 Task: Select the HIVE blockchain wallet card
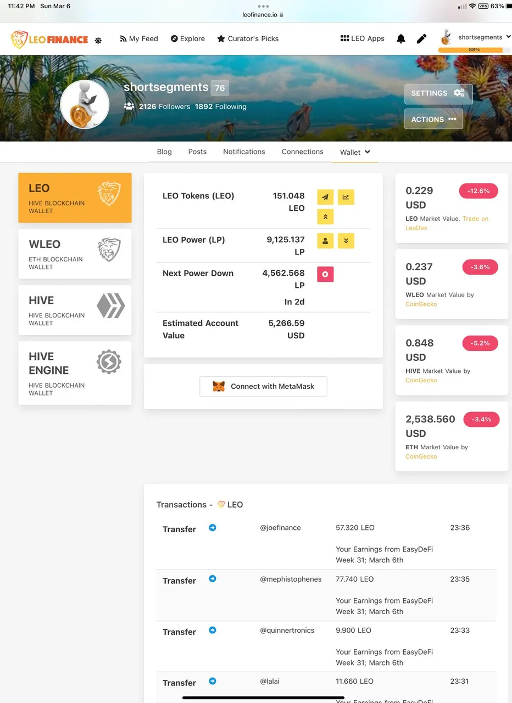pyautogui.click(x=75, y=310)
